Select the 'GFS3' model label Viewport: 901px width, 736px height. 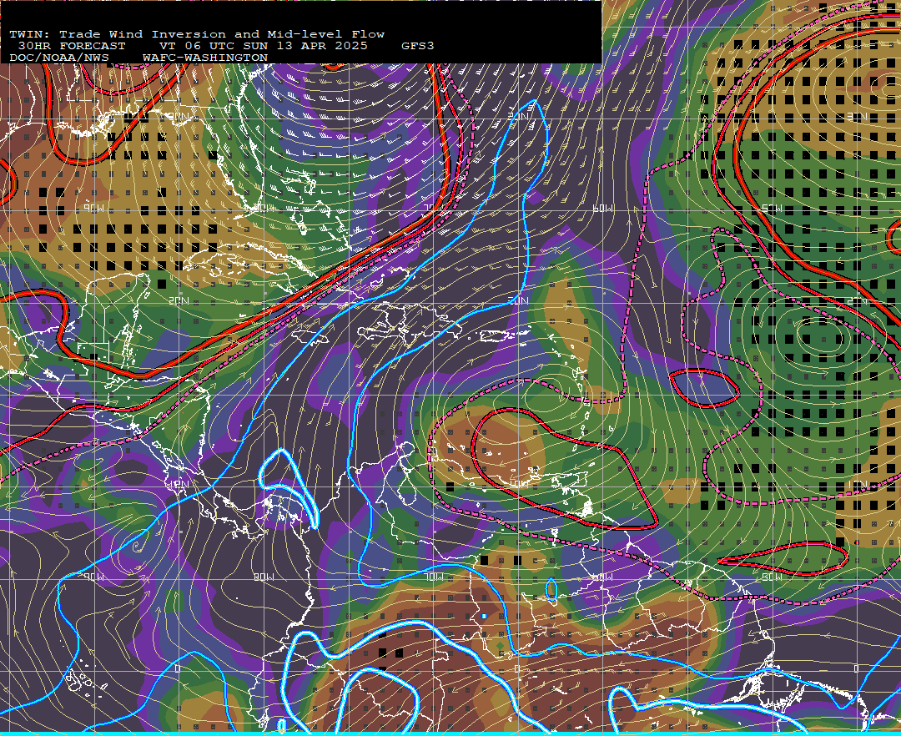(418, 46)
